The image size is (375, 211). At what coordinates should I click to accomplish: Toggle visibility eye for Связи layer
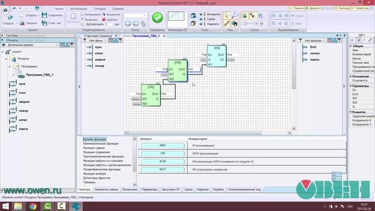[201, 19]
